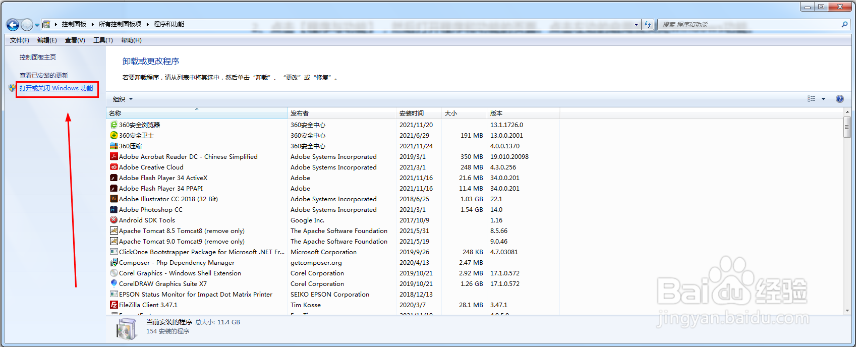Click the list scrollbar up arrow
856x347 pixels.
pos(847,112)
